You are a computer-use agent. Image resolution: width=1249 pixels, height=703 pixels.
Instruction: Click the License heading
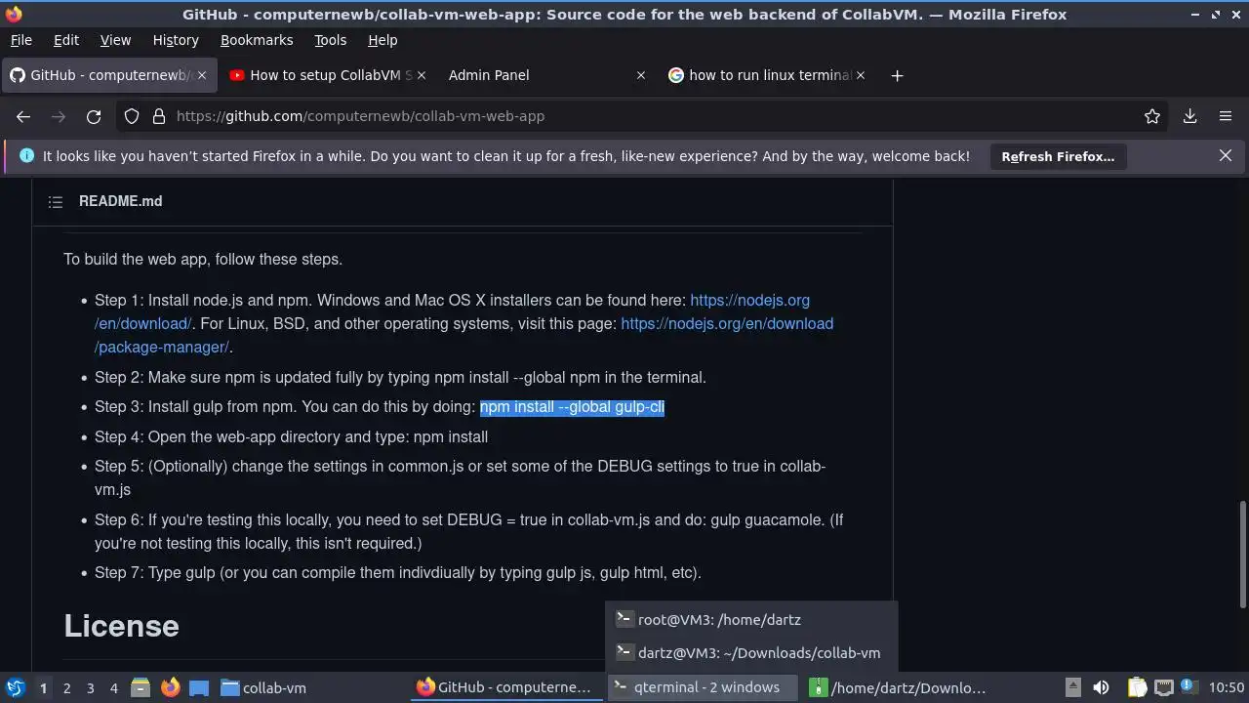pyautogui.click(x=121, y=626)
